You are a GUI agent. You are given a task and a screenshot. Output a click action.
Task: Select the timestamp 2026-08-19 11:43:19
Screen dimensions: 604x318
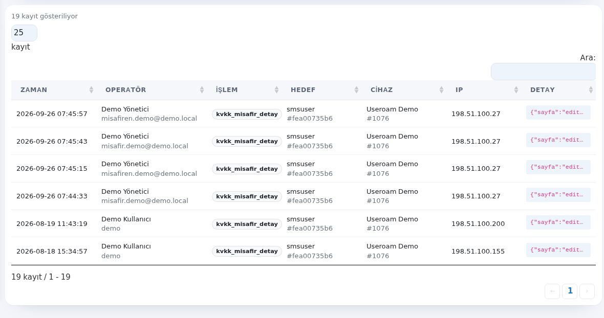52,224
